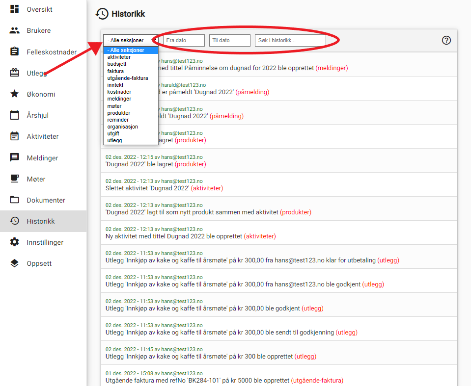
Task: Open Økonomi via the star icon
Action: click(14, 94)
